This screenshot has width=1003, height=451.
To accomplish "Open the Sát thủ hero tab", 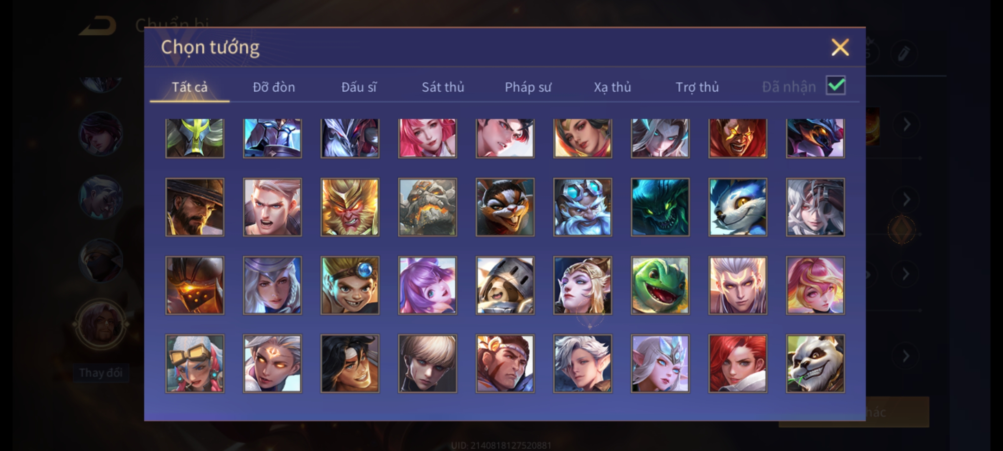I will pos(443,87).
